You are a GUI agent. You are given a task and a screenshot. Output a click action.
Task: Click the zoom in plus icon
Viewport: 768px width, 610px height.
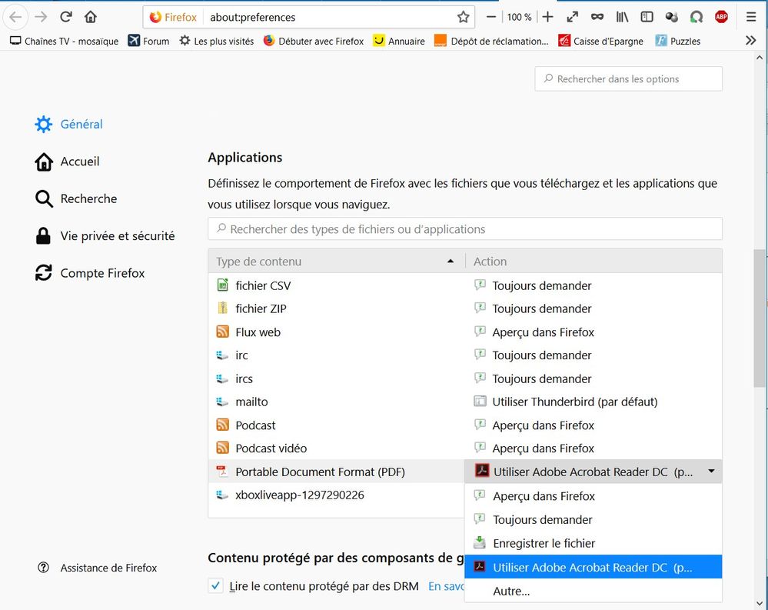coord(547,17)
